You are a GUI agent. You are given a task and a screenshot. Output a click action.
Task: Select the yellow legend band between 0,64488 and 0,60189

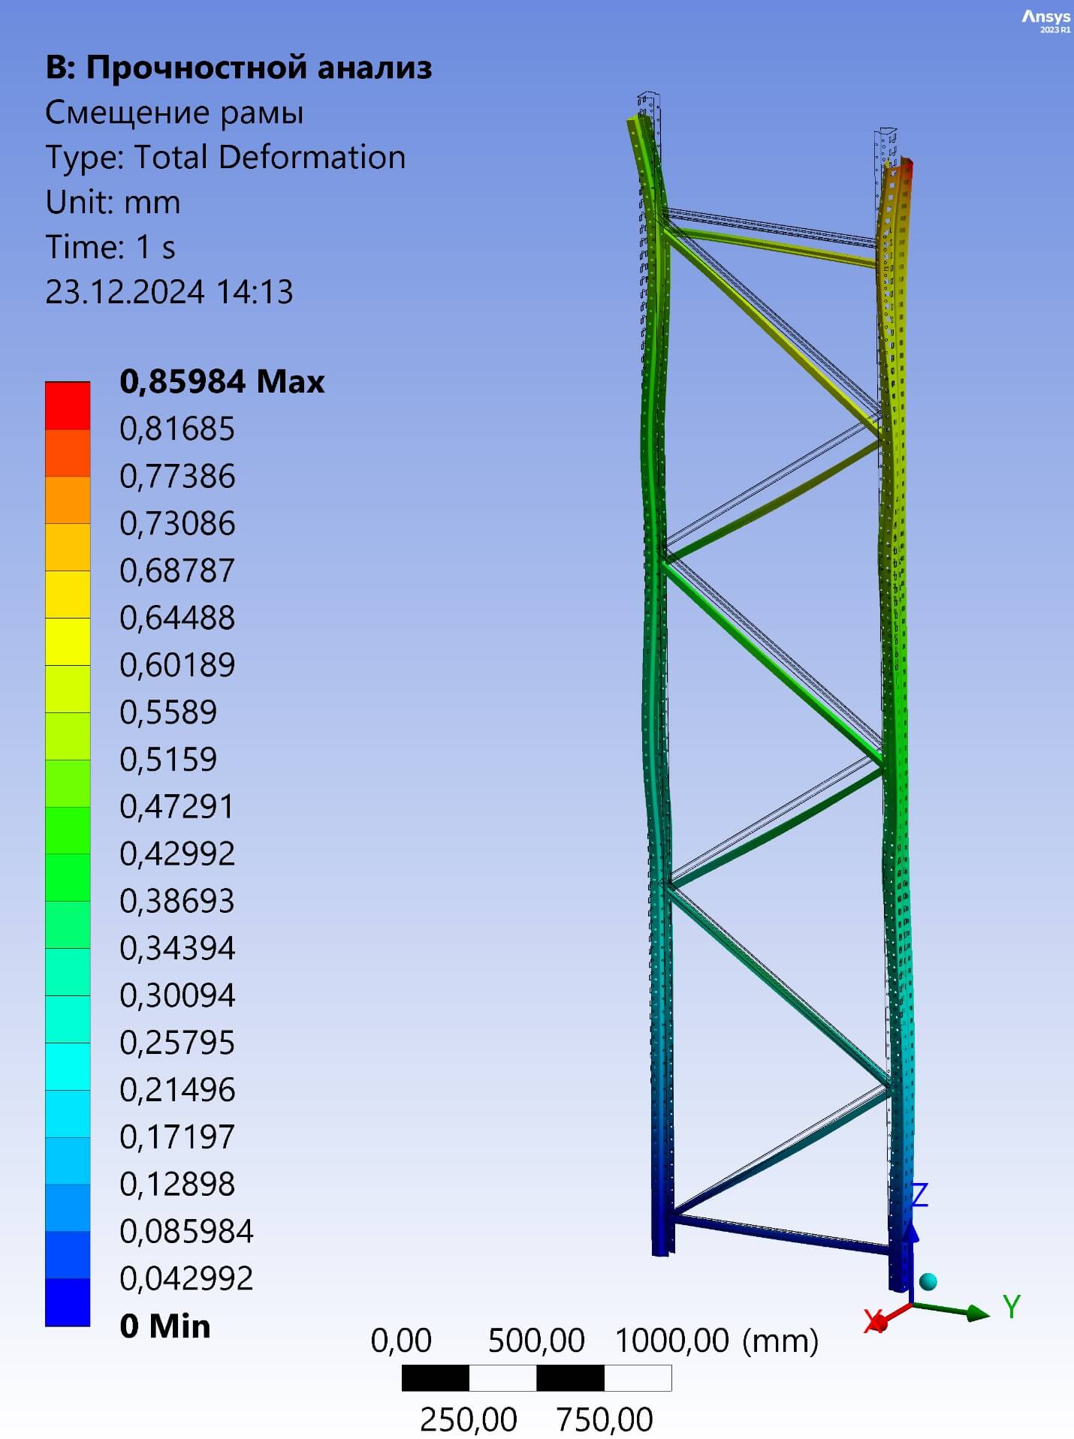(68, 642)
